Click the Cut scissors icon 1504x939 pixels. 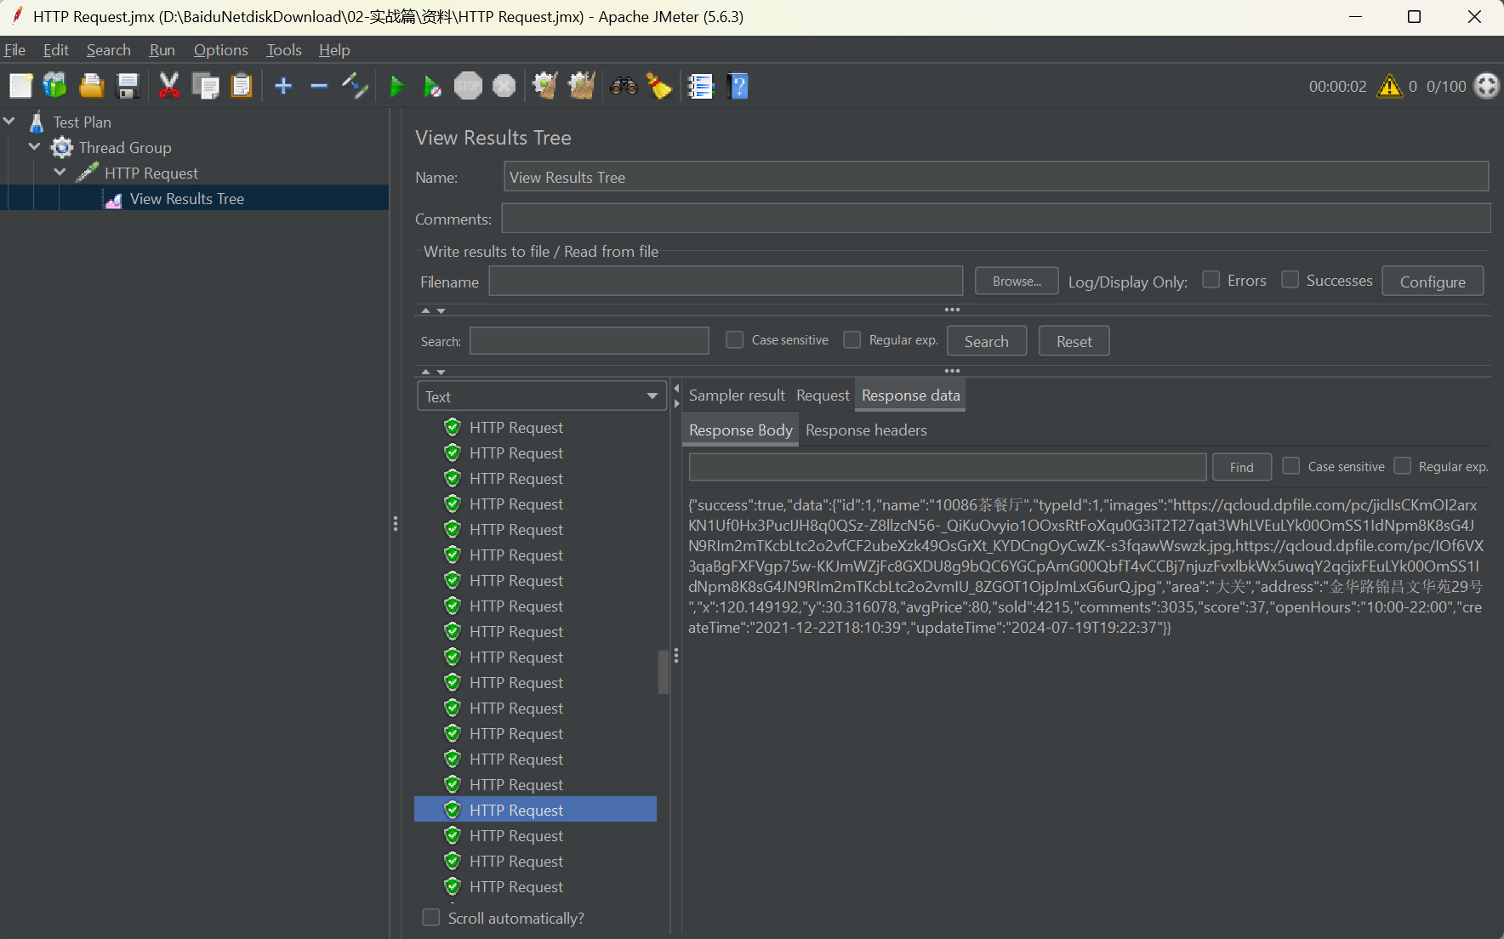coord(169,86)
